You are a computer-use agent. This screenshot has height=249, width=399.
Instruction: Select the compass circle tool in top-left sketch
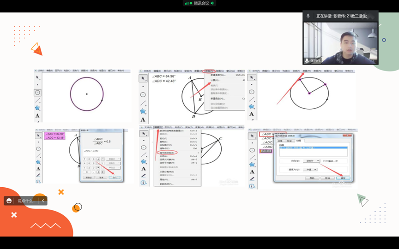click(37, 93)
